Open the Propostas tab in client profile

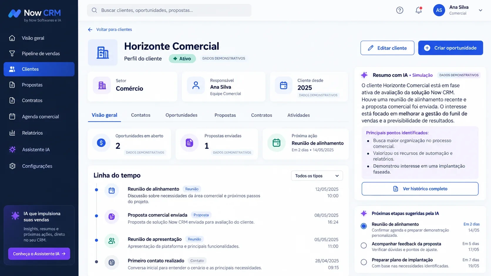(x=225, y=115)
